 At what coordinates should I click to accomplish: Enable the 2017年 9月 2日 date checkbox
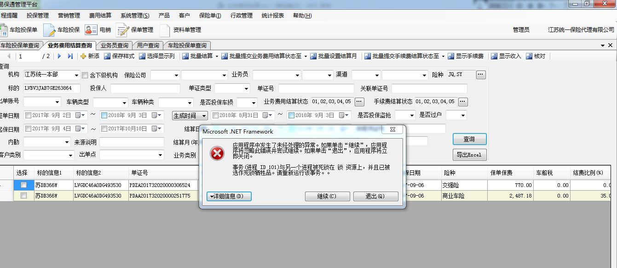[x=29, y=115]
